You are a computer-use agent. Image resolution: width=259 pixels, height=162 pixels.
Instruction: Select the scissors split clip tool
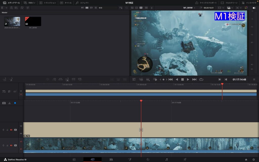(x=9, y=103)
